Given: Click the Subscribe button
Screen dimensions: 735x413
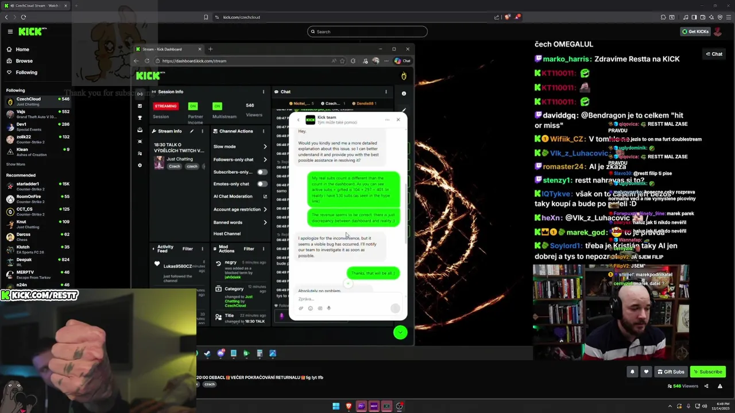Looking at the screenshot, I should click(x=707, y=372).
